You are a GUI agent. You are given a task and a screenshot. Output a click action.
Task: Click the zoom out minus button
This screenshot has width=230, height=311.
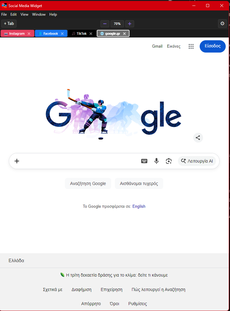(x=105, y=24)
